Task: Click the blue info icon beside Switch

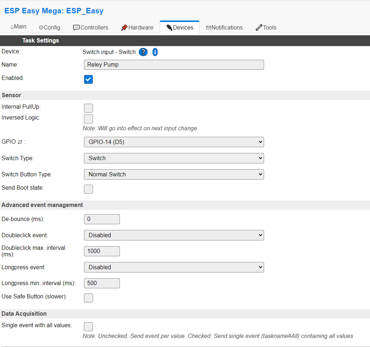Action: point(155,52)
